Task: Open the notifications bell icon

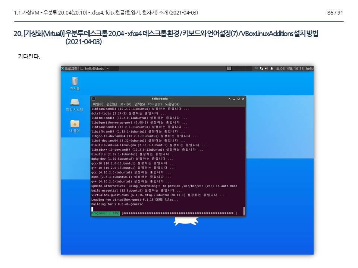Action: tap(272, 68)
